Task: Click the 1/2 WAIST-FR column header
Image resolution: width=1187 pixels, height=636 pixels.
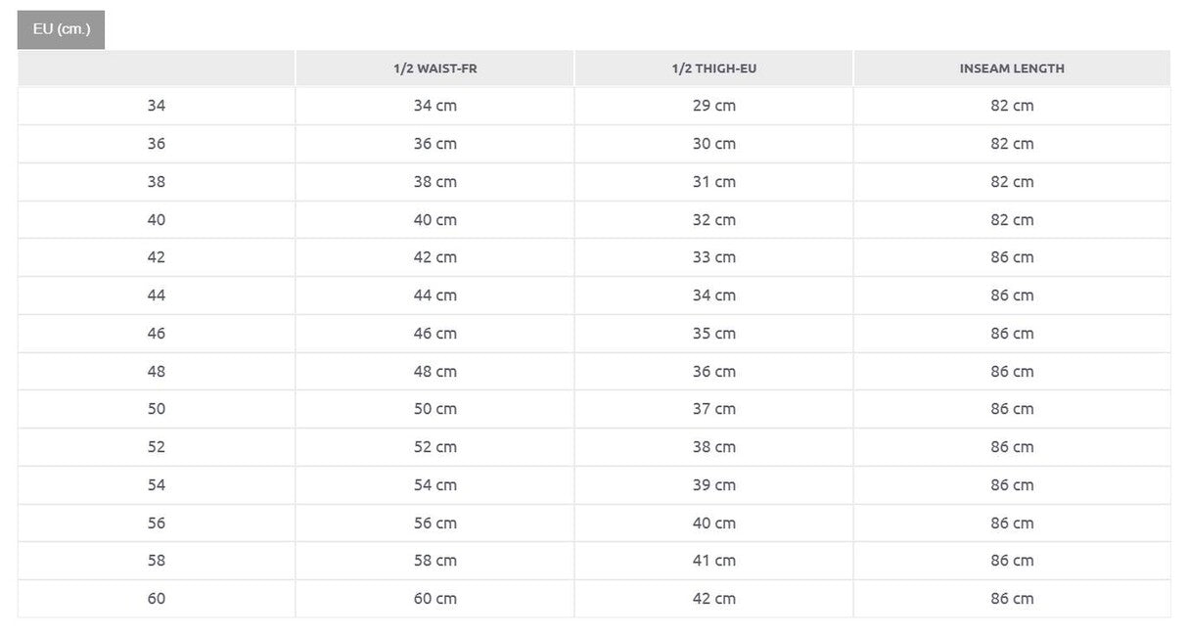Action: pos(434,68)
